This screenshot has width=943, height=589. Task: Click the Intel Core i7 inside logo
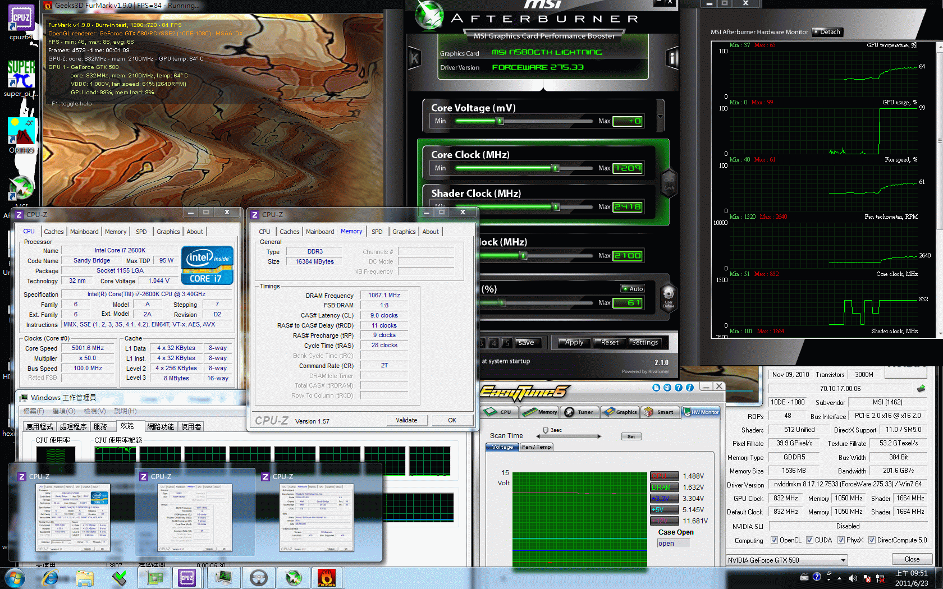tap(207, 265)
